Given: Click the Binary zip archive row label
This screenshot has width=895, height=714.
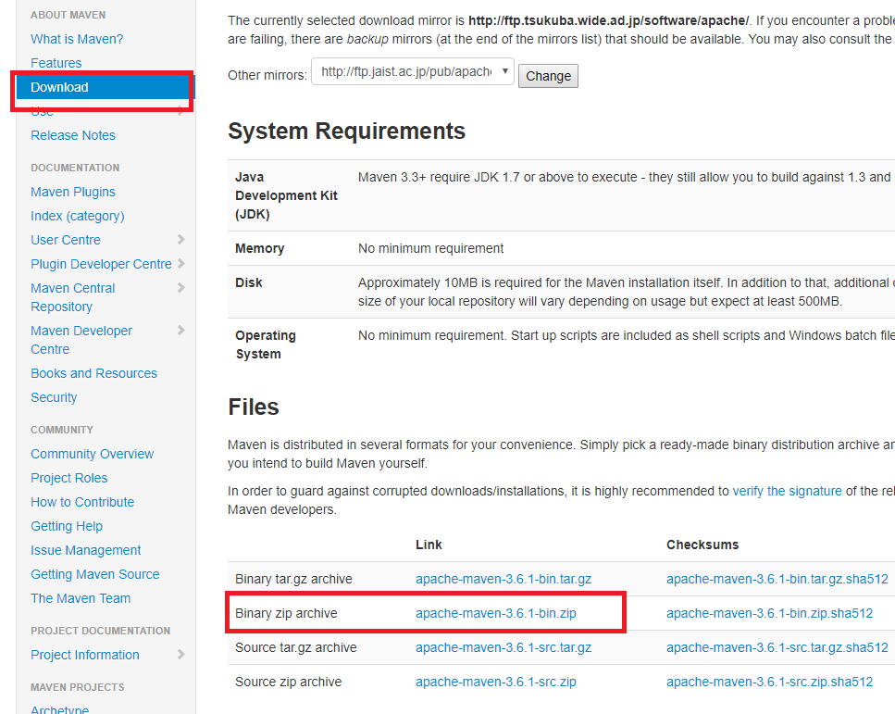Looking at the screenshot, I should [286, 613].
